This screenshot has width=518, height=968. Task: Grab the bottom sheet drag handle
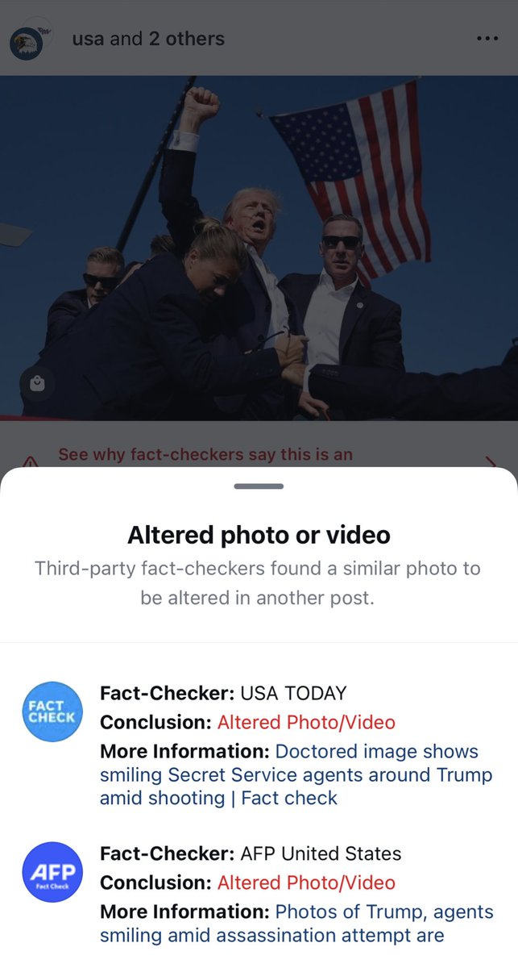(x=259, y=486)
